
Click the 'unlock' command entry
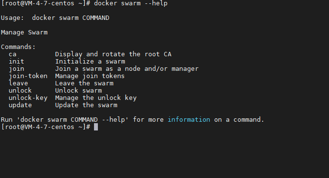pos(20,91)
